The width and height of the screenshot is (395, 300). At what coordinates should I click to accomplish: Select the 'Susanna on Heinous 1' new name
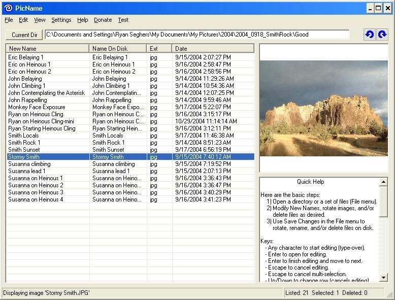click(36, 178)
